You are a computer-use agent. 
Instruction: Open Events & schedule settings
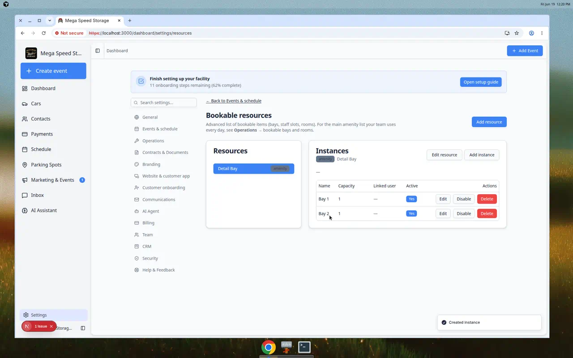160,129
